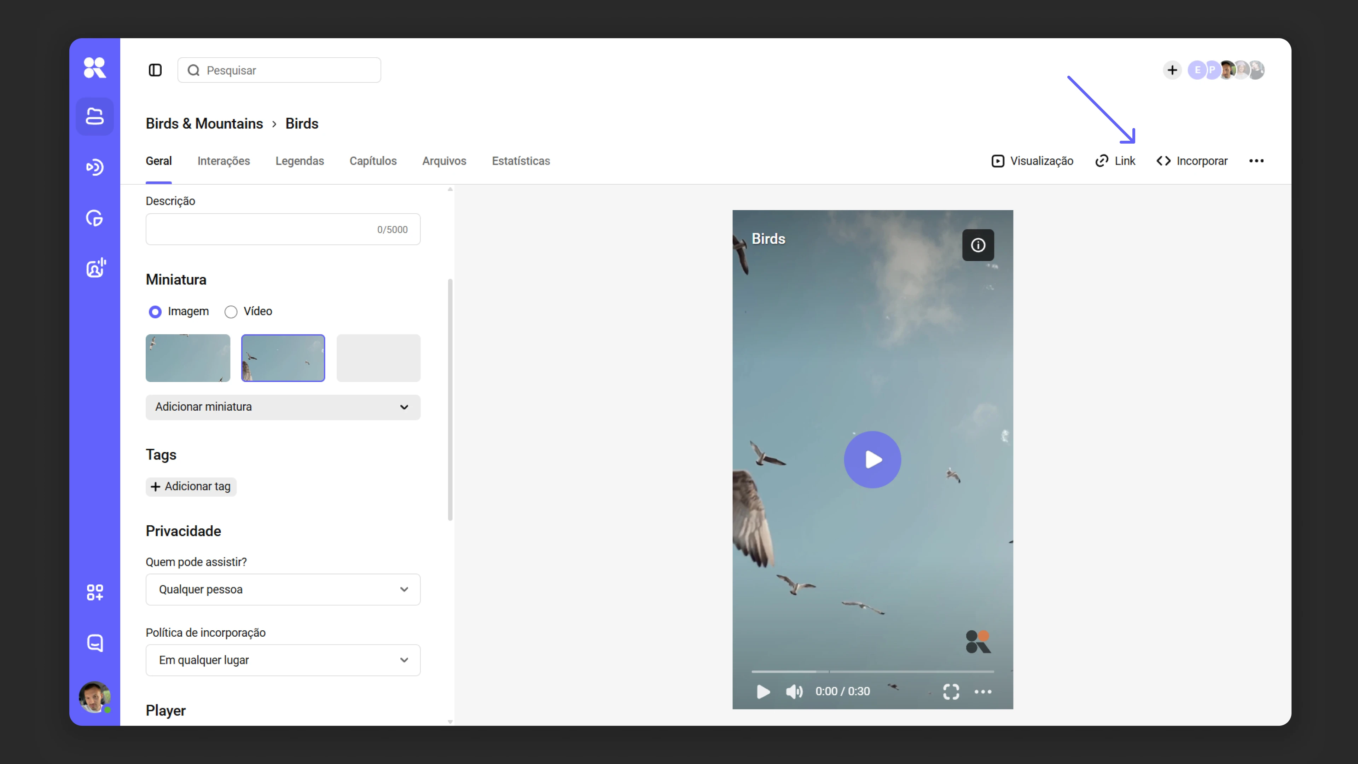Open Birds & Mountains breadcrumb link

point(204,123)
